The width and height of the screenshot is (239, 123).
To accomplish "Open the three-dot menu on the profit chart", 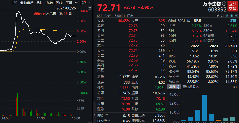I will [x=234, y=87].
